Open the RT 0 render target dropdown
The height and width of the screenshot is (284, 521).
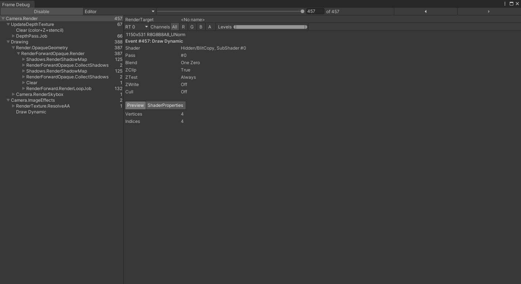pos(137,27)
